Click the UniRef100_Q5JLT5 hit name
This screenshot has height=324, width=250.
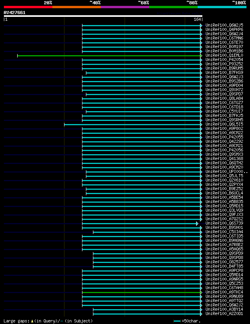pos(224,176)
